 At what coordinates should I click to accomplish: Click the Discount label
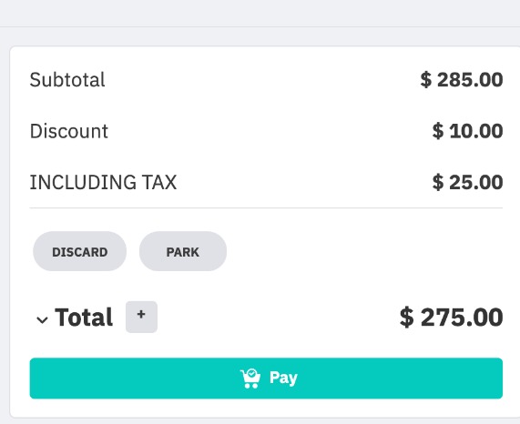click(69, 131)
